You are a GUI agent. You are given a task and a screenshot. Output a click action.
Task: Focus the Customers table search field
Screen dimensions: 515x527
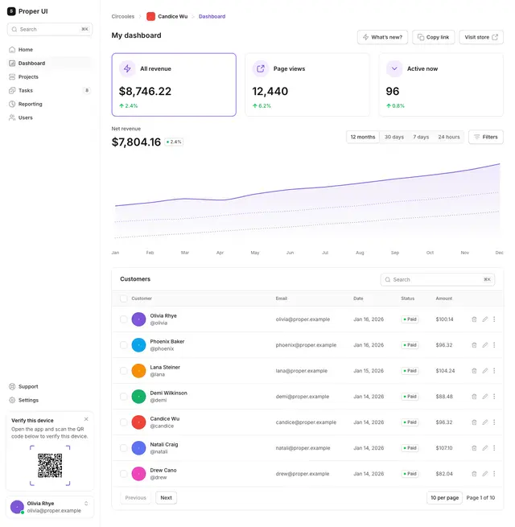tap(438, 280)
